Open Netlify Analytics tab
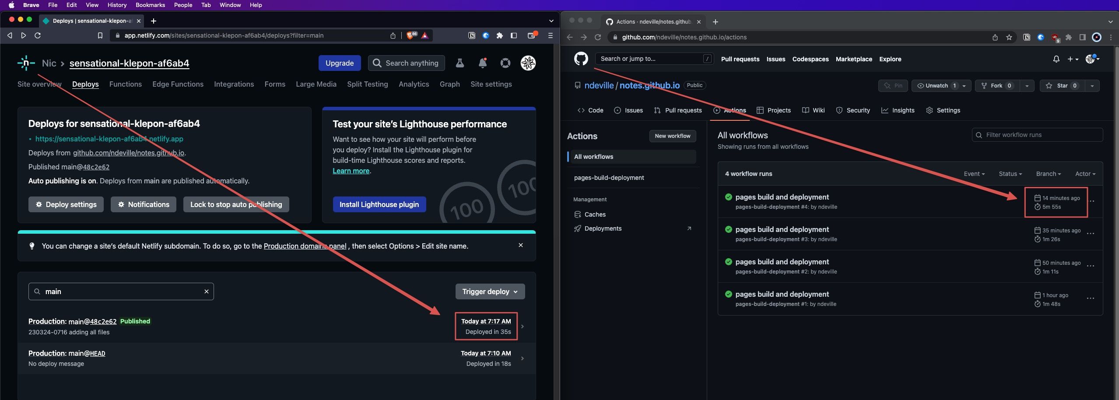The height and width of the screenshot is (400, 1119). pos(414,84)
